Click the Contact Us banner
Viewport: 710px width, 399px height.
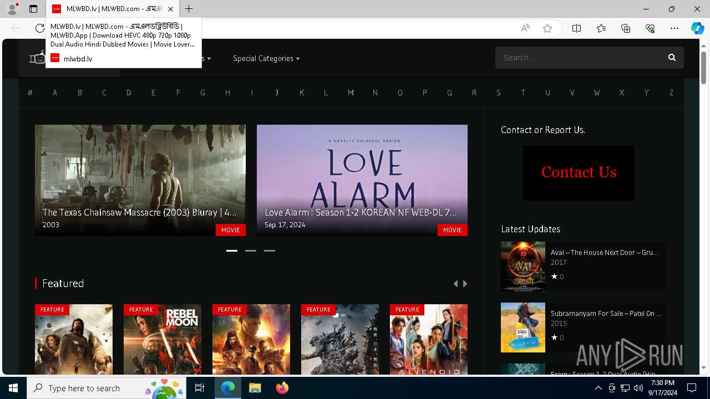coord(579,172)
